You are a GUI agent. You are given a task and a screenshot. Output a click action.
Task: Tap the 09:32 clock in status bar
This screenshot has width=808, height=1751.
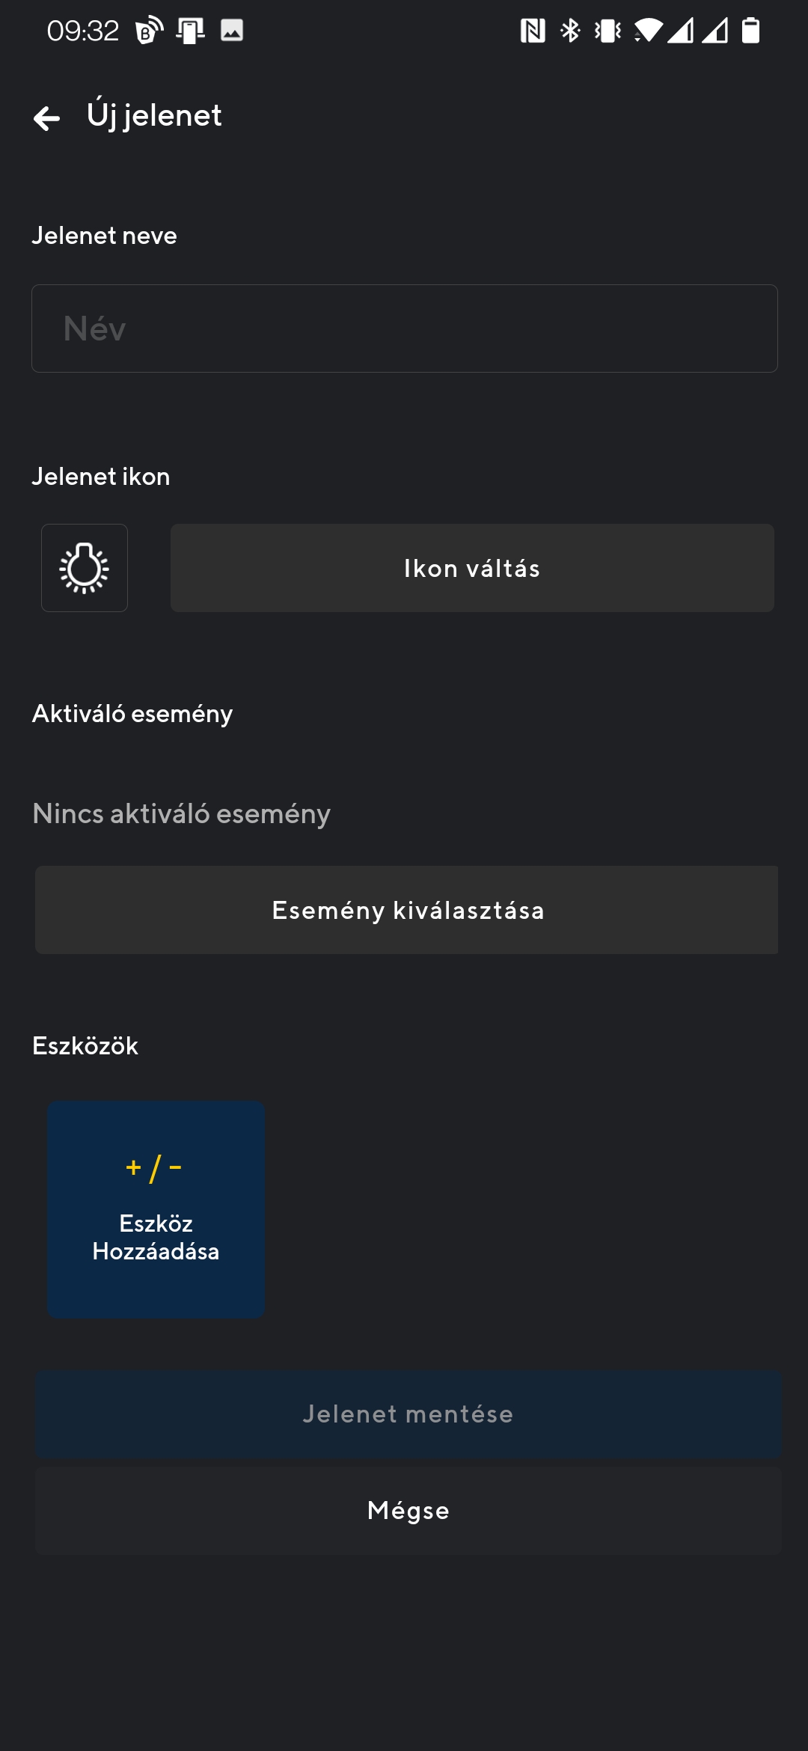tap(82, 30)
